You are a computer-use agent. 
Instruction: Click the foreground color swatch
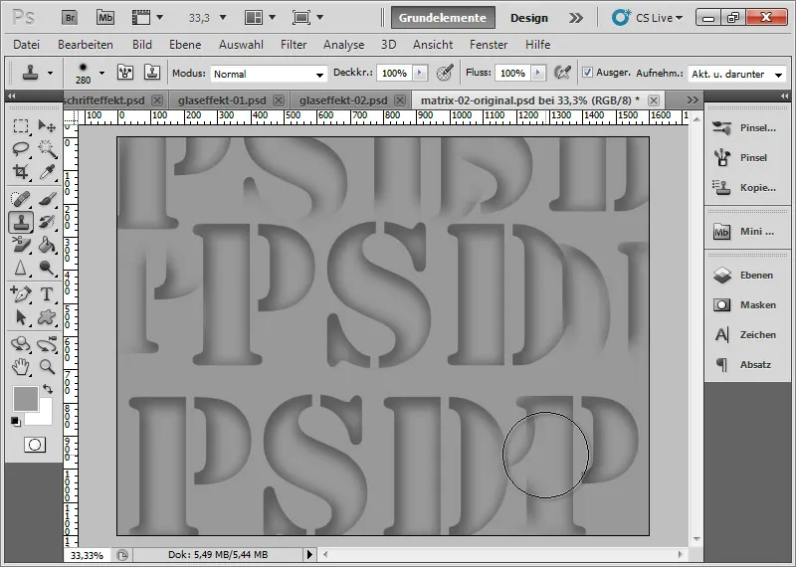(26, 399)
